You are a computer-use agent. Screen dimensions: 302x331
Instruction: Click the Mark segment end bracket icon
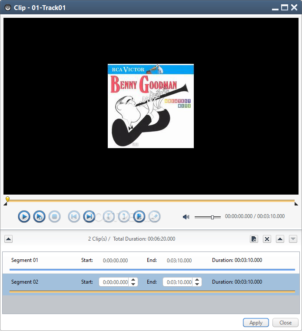click(x=124, y=217)
